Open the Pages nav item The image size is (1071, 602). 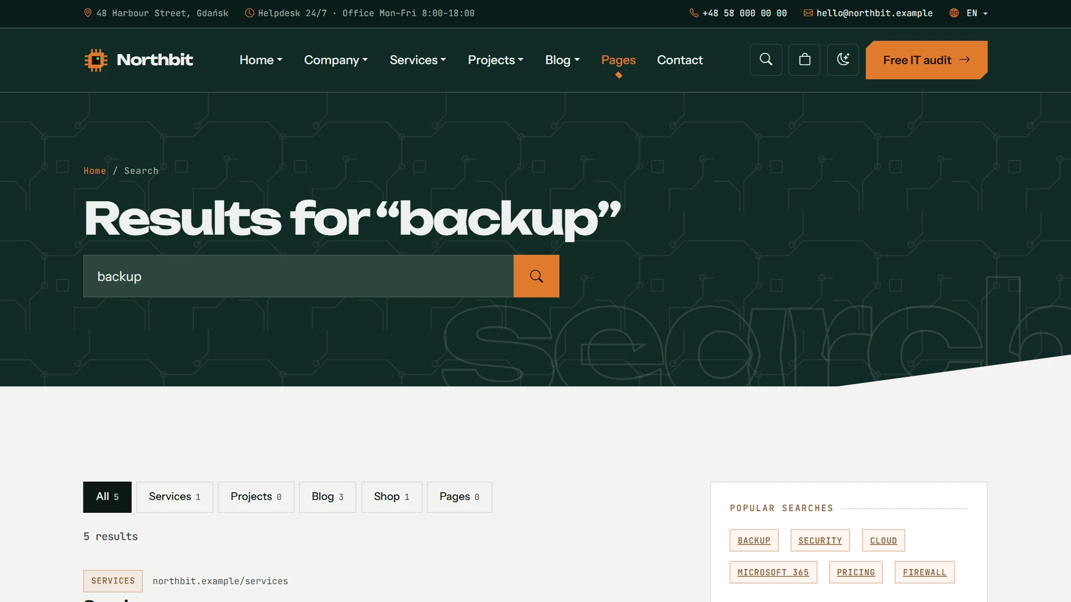(x=618, y=60)
